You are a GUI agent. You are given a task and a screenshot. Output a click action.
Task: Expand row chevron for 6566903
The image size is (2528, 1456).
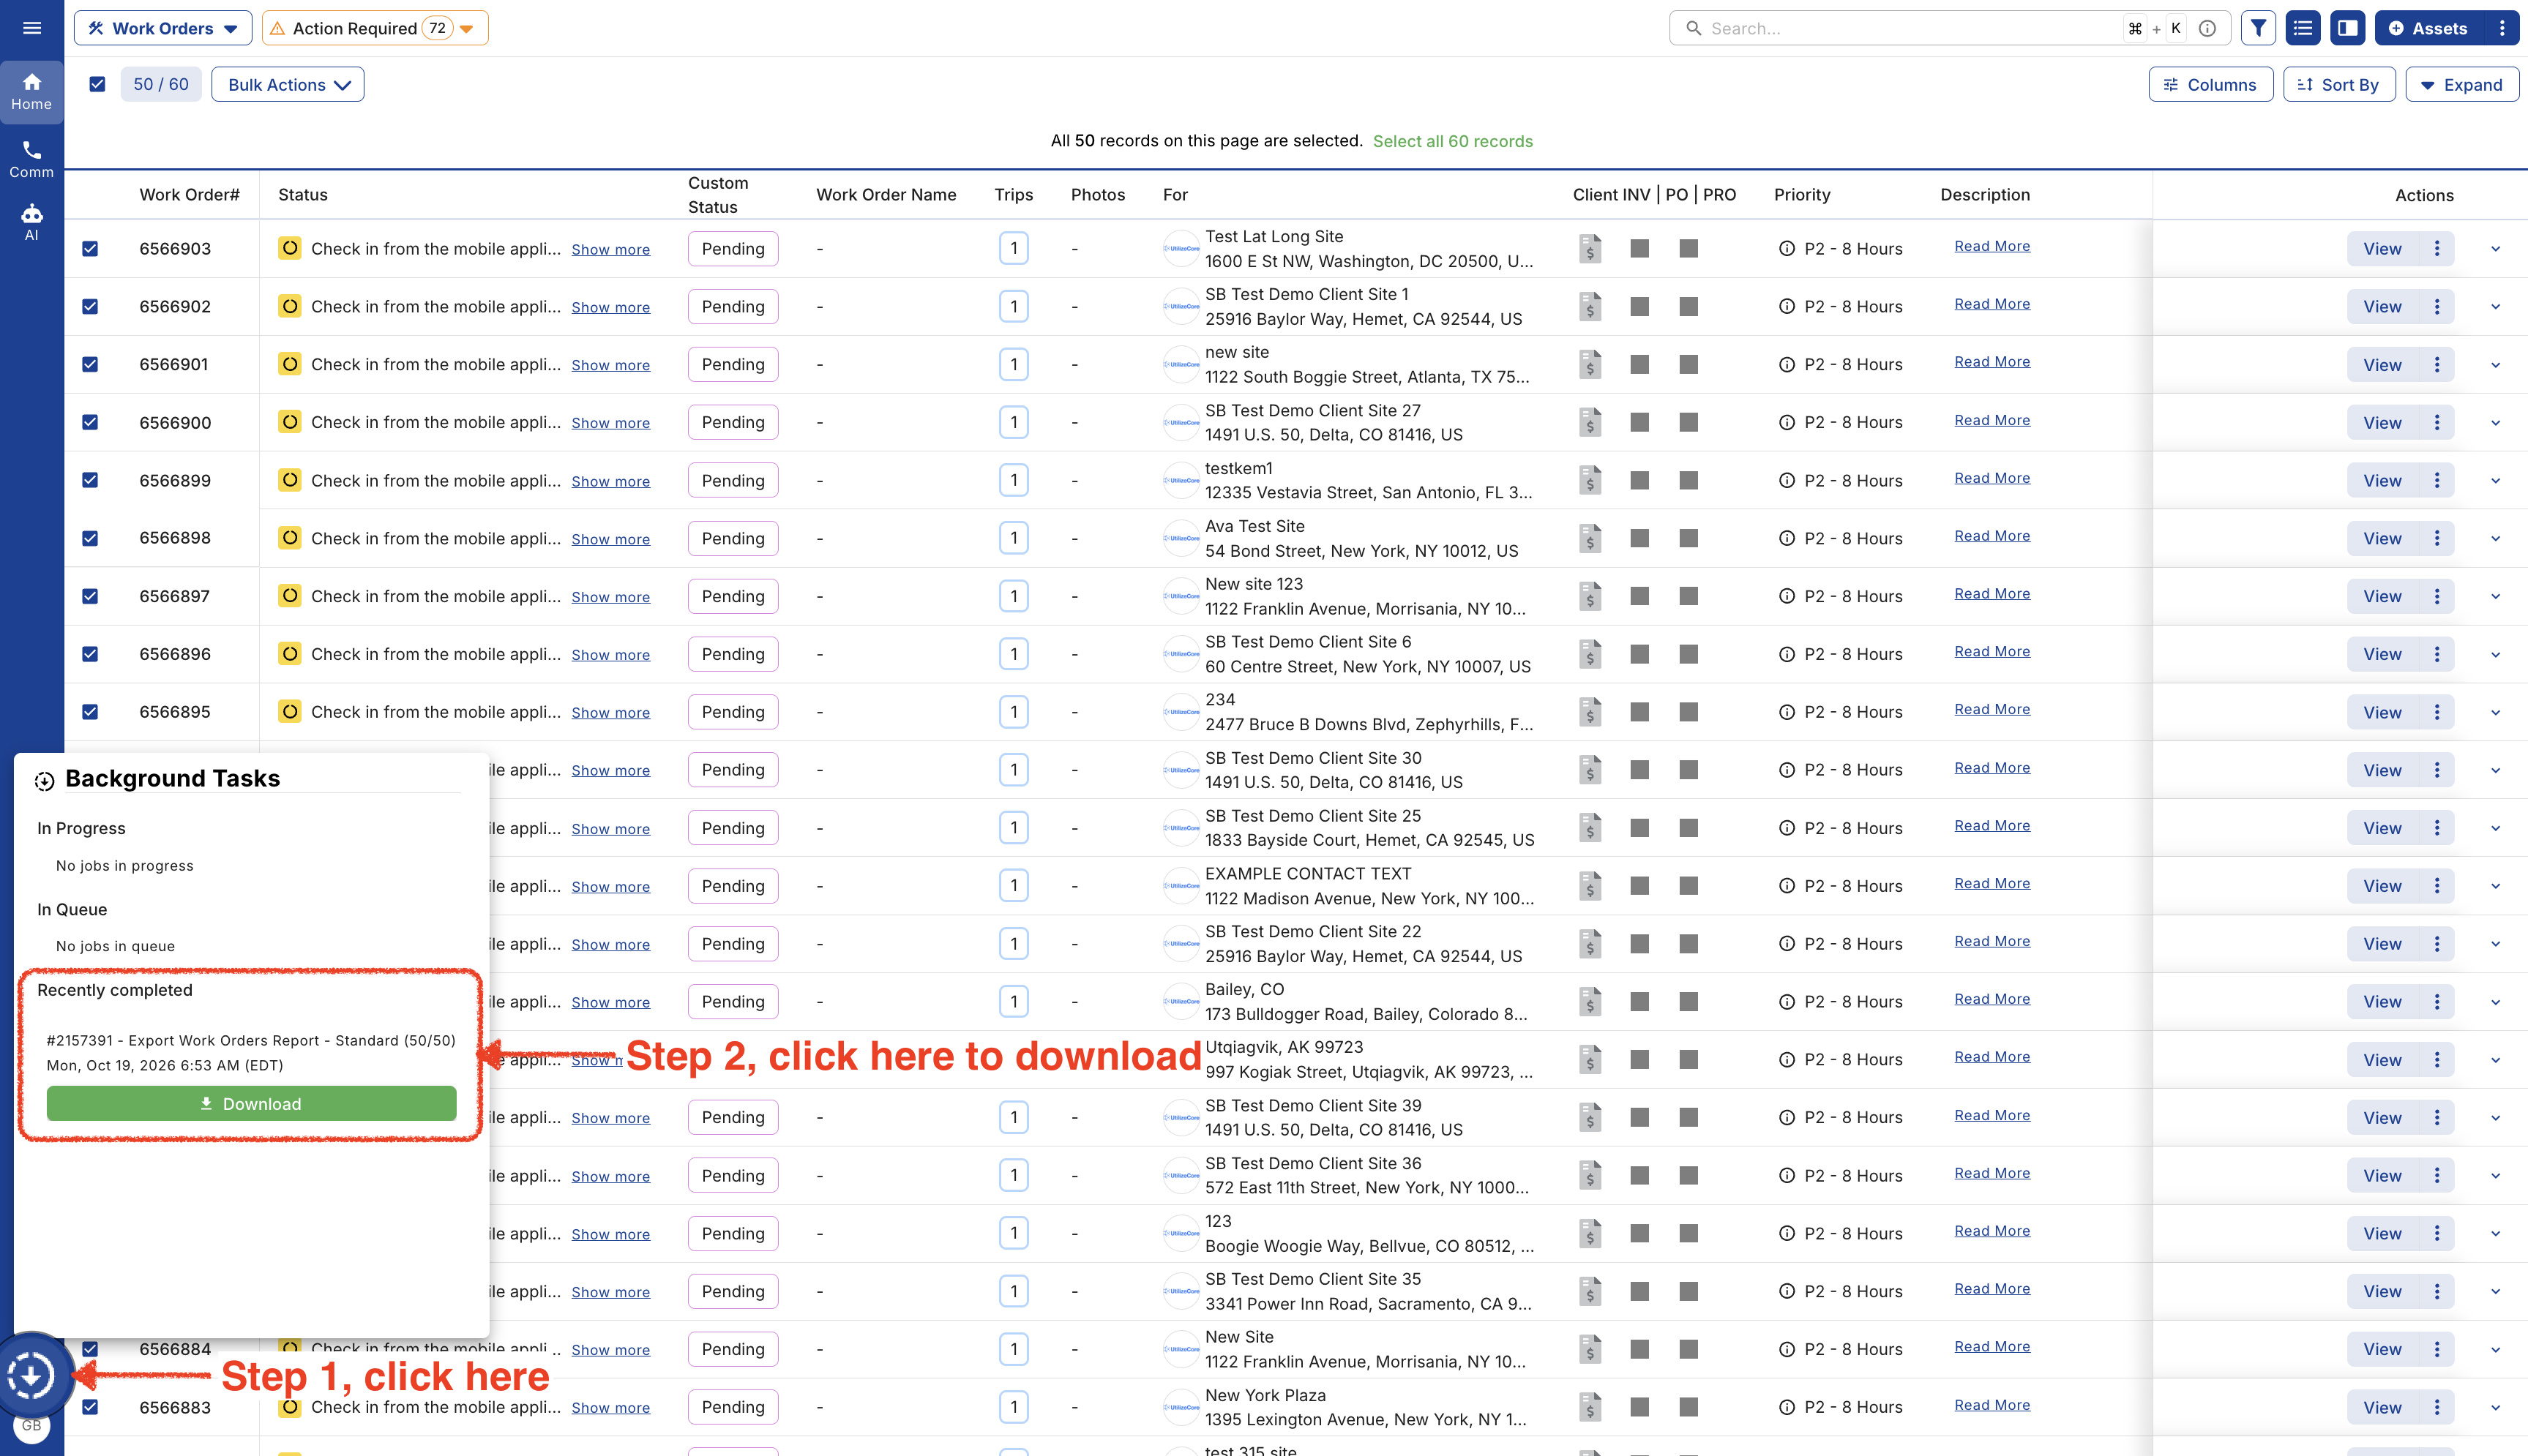coord(2496,249)
